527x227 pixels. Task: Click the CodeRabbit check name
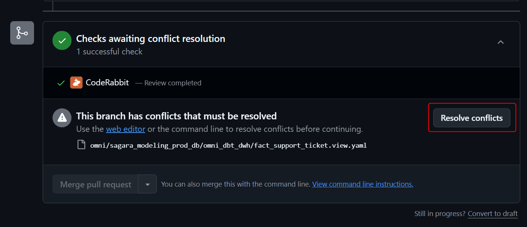[x=107, y=83]
